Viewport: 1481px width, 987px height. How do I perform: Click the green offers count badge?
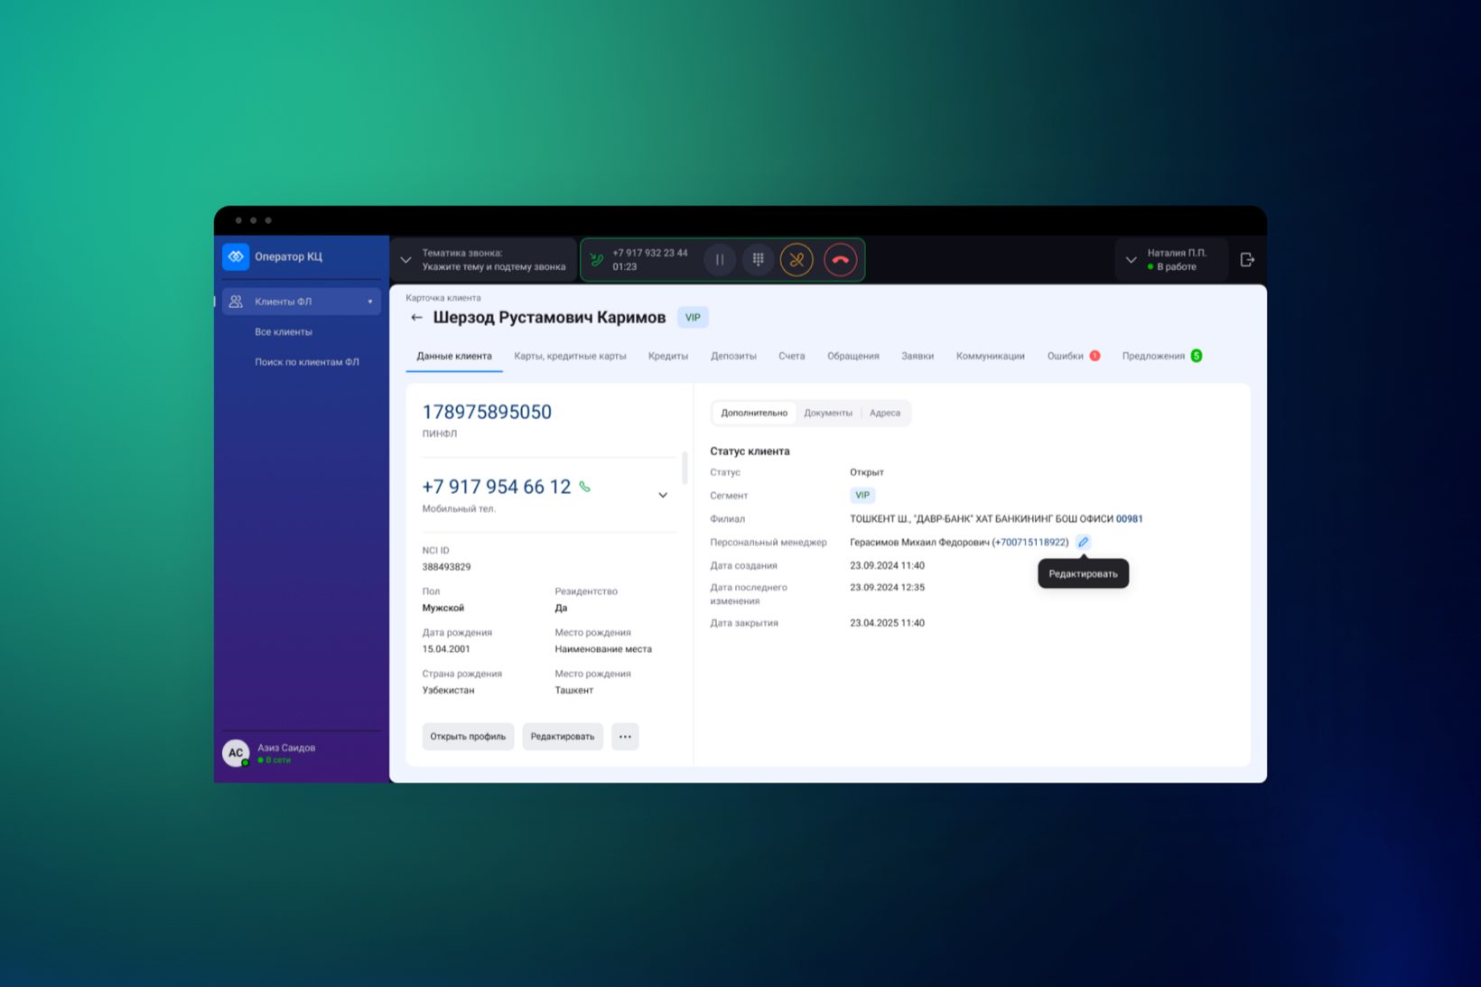(1197, 356)
